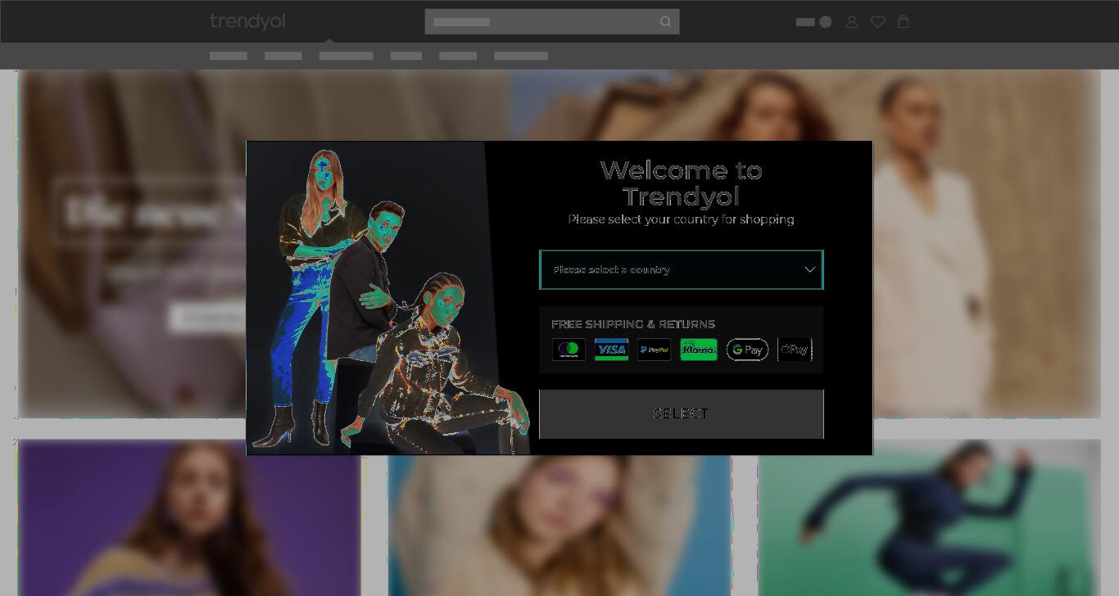The image size is (1119, 596).
Task: Click the Visa payment icon
Action: 611,350
